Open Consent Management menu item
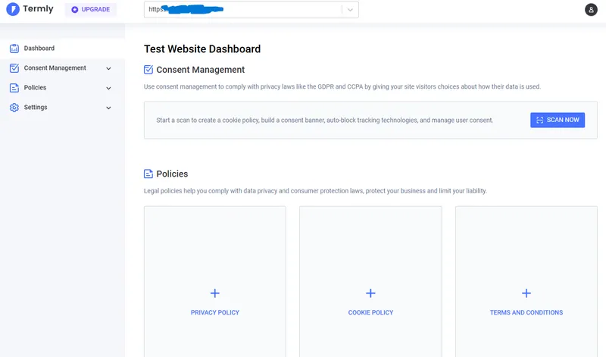The image size is (606, 357). pyautogui.click(x=63, y=68)
